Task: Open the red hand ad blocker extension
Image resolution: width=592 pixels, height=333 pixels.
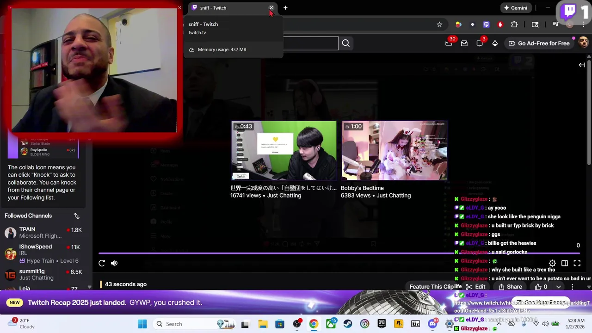Action: tap(500, 25)
